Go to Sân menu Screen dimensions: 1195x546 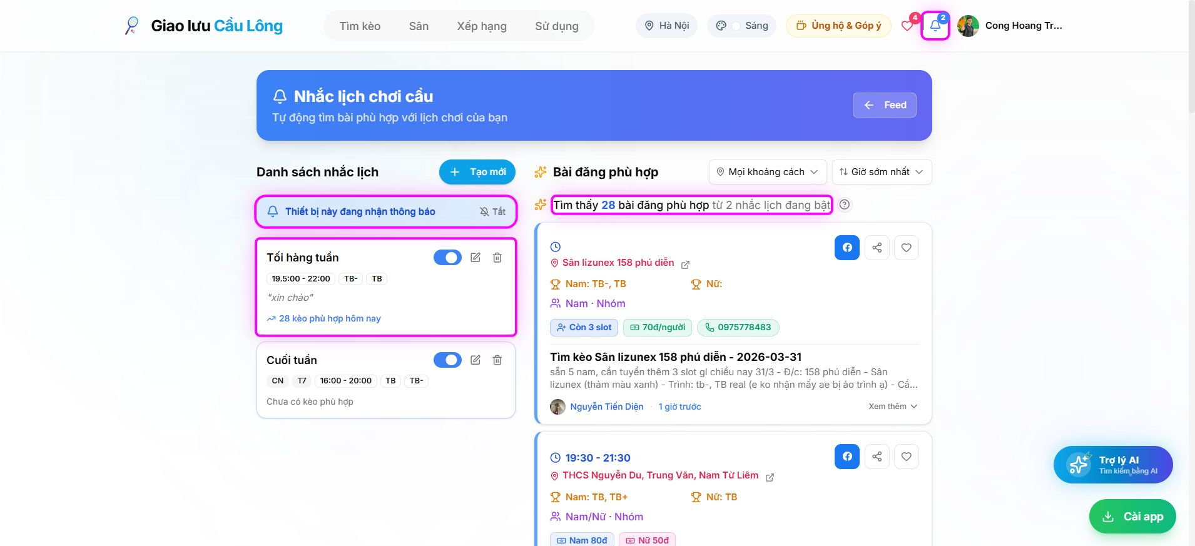(419, 26)
